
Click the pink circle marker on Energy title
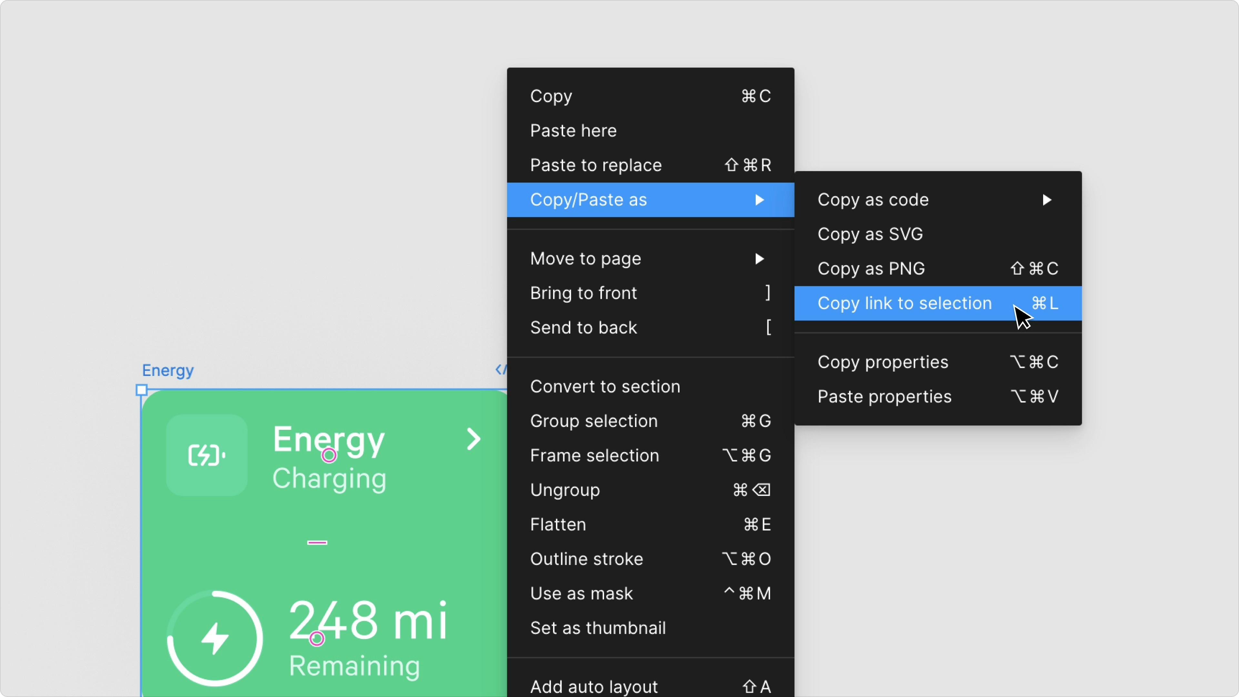click(329, 456)
